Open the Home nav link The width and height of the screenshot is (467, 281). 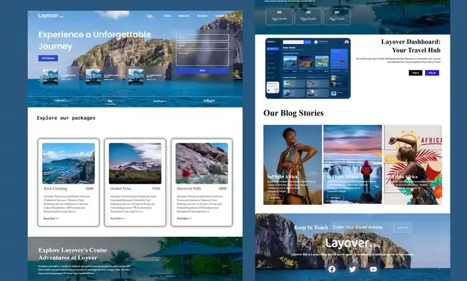[167, 16]
